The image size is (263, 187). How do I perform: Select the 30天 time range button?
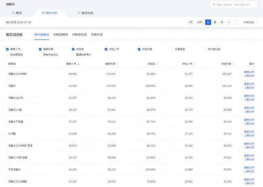pyautogui.click(x=200, y=22)
